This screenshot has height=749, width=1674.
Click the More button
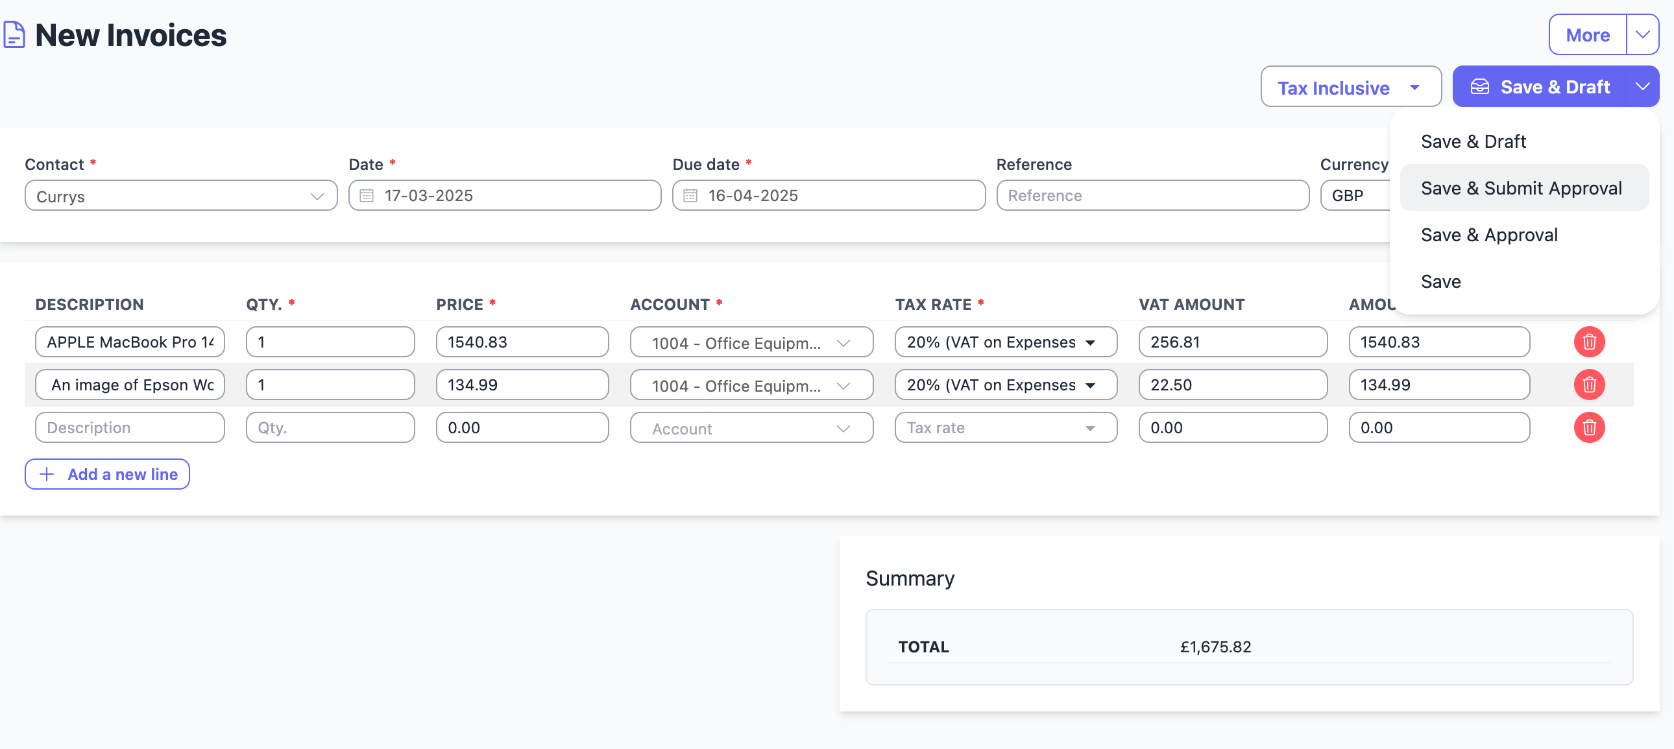pos(1587,34)
